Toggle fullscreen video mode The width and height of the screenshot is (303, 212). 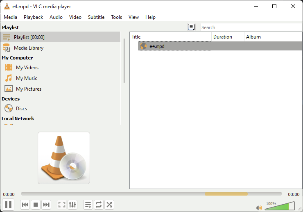click(x=62, y=205)
